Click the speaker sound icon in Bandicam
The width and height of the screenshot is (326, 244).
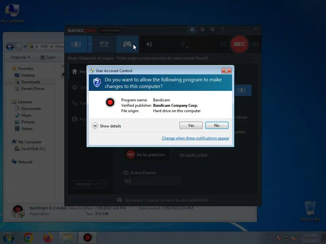click(x=149, y=44)
